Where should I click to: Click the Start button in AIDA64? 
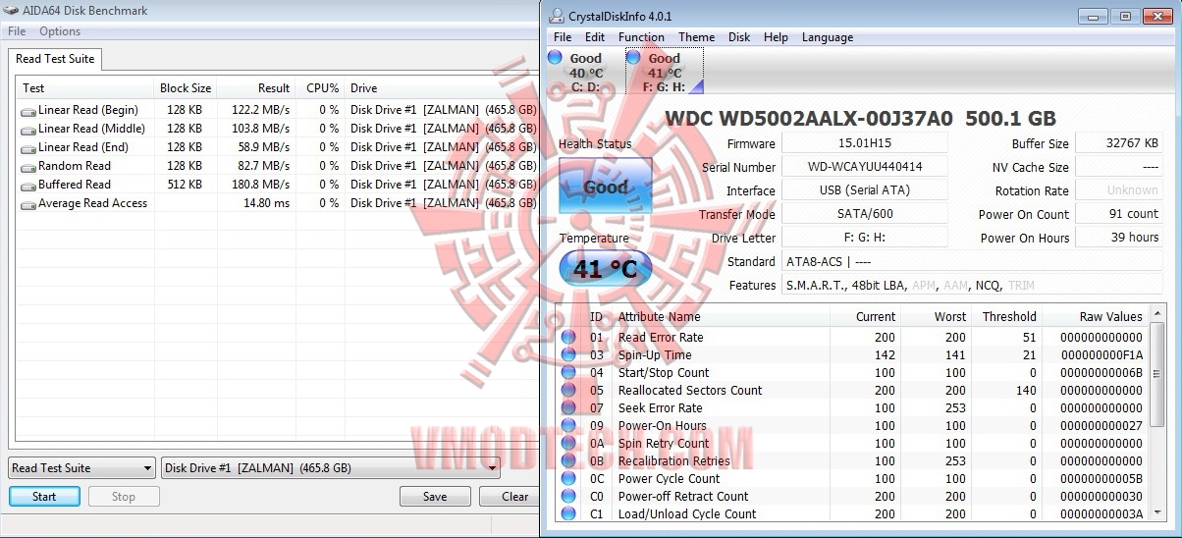click(x=44, y=497)
